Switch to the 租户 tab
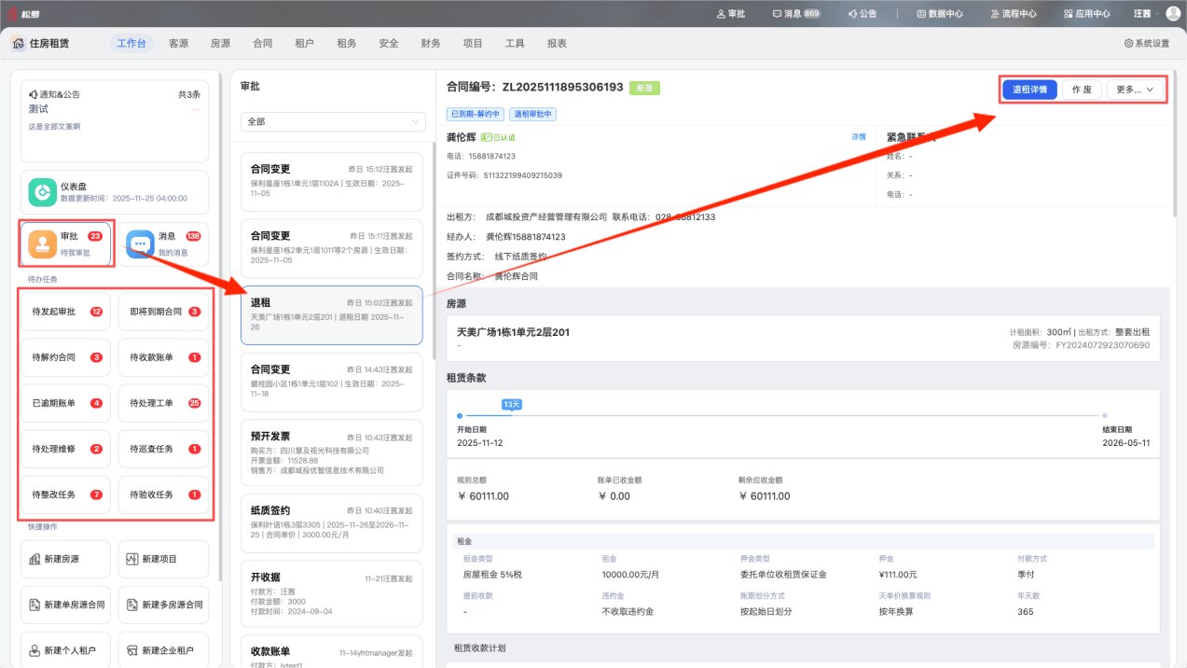The image size is (1187, 668). (304, 44)
